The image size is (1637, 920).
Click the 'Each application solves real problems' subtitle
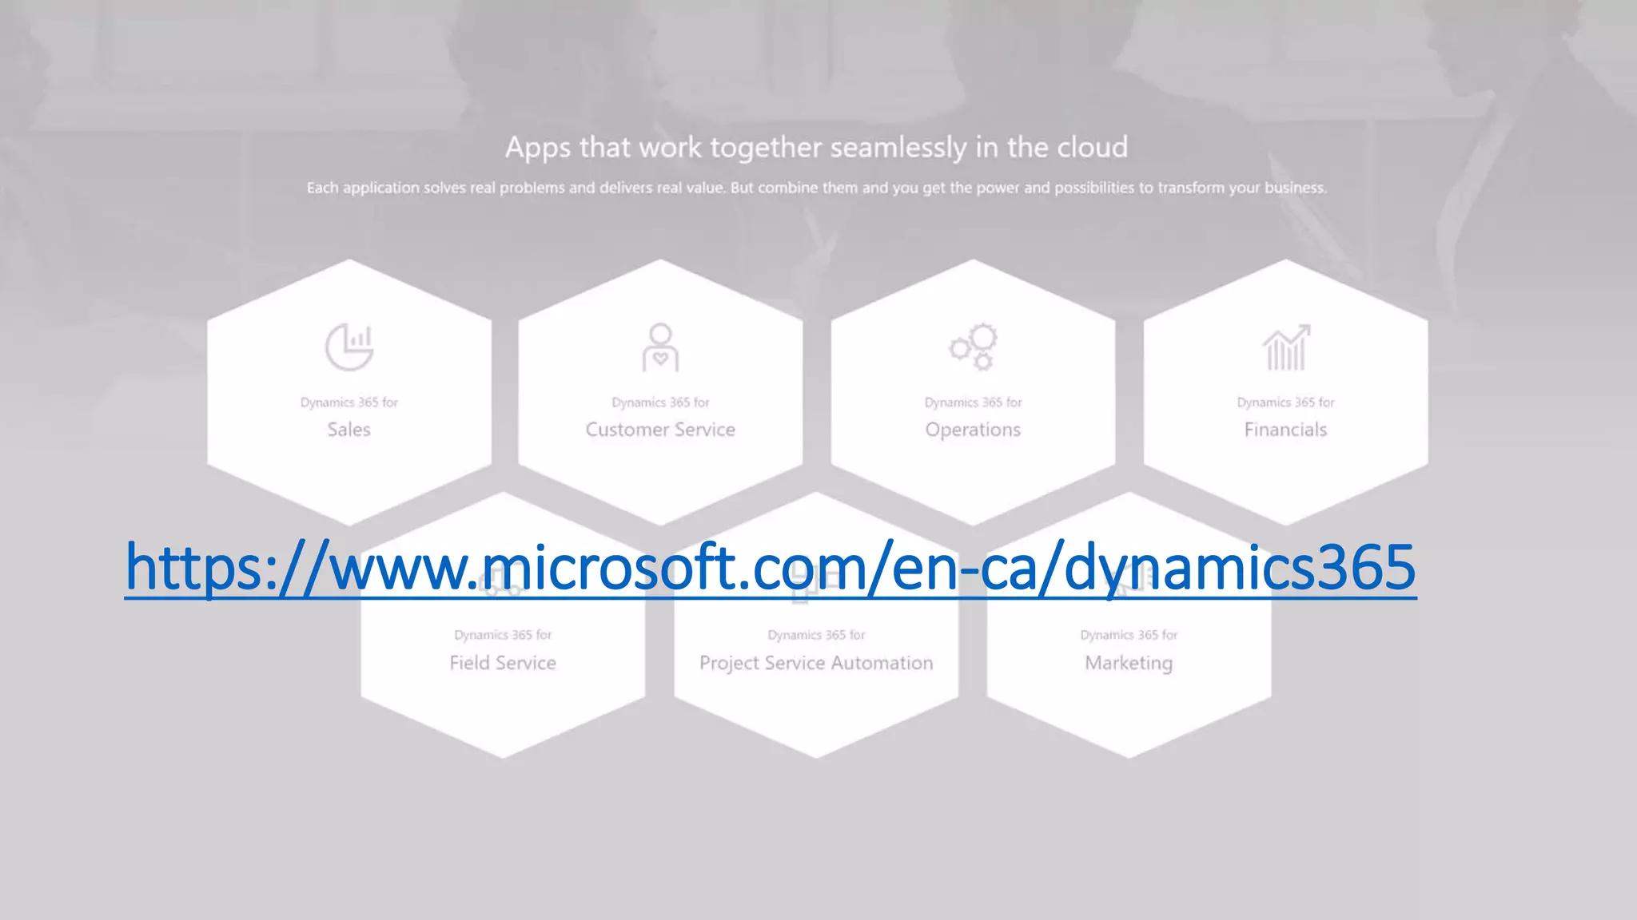coord(816,188)
